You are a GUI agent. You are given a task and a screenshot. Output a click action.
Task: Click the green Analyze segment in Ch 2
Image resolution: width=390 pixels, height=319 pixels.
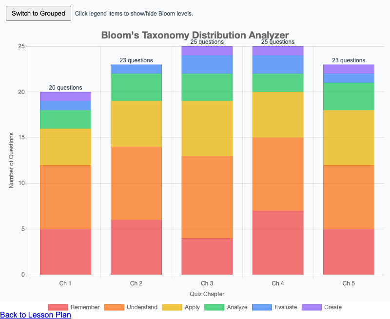[136, 87]
